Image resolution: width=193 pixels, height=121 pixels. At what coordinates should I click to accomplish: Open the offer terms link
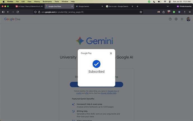[x=87, y=93]
